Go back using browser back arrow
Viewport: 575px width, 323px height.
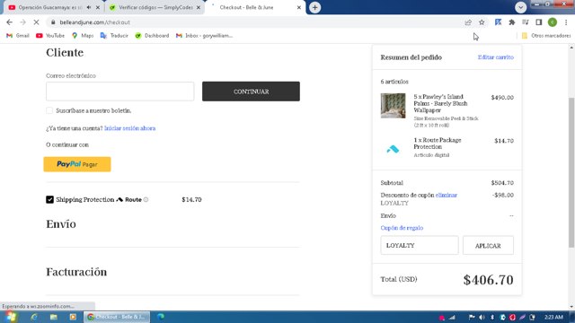coord(10,22)
